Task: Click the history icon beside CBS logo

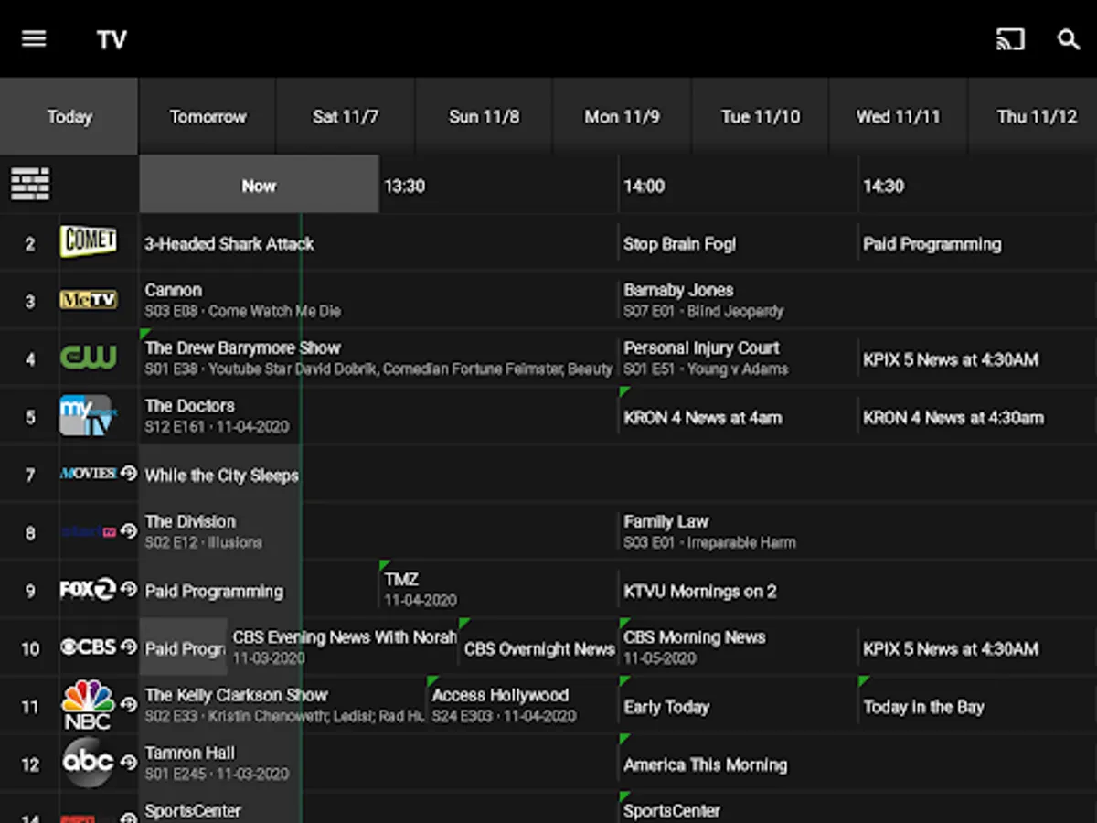Action: point(128,647)
